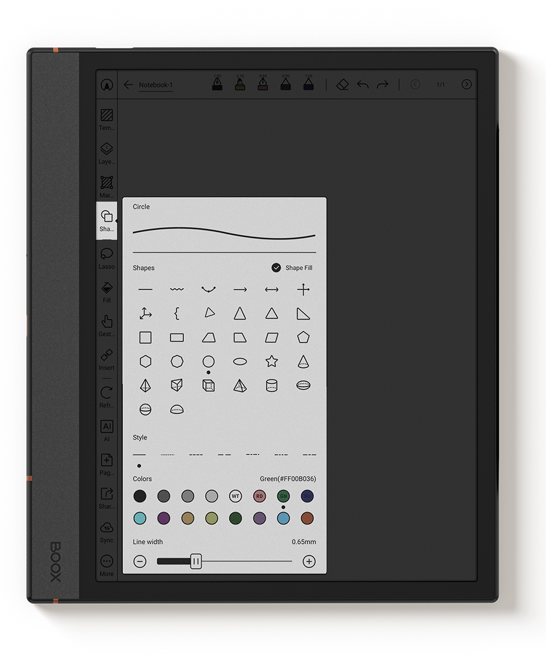The image size is (546, 655).
Task: Select the five-pointed star shape
Action: (x=271, y=361)
